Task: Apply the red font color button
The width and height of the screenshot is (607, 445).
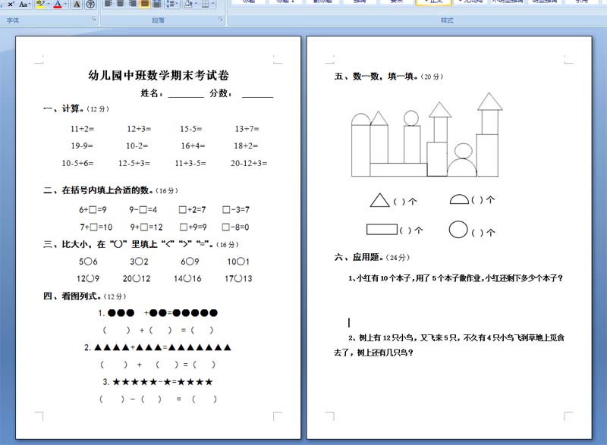Action: [58, 4]
